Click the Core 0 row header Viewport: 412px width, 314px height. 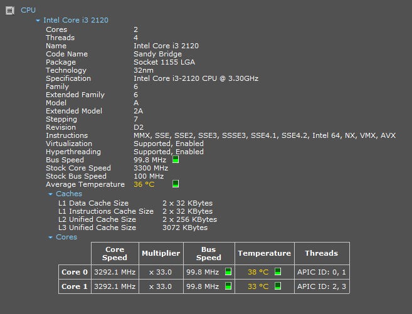pos(75,272)
